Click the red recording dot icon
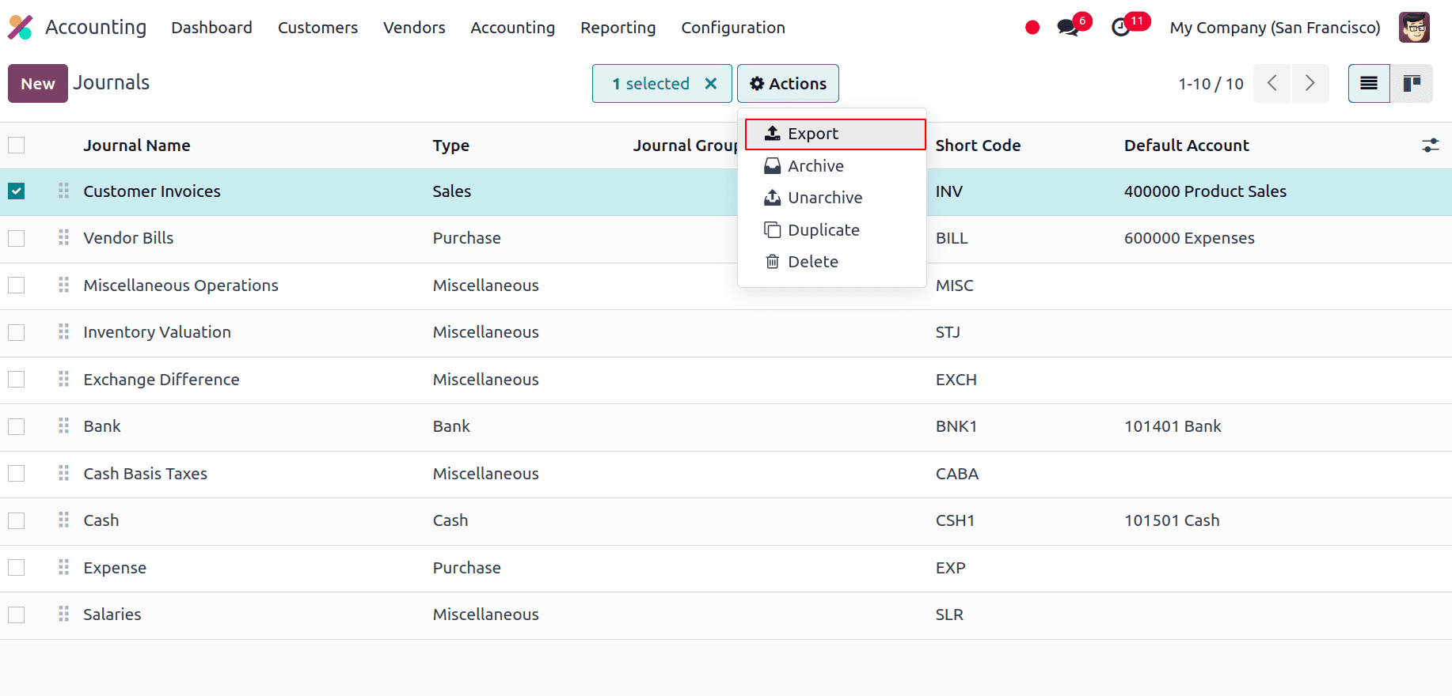 pos(1032,28)
